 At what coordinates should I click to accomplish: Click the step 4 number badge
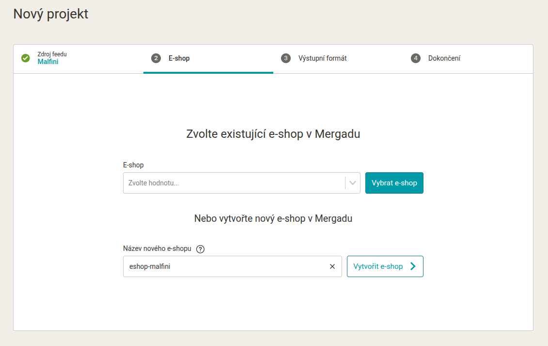416,58
